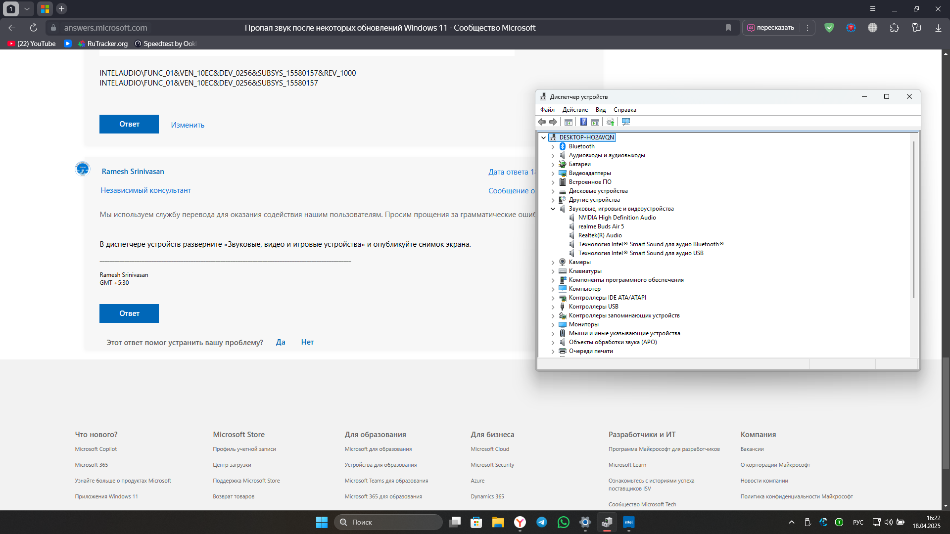Open Yandex Browser from the taskbar
The height and width of the screenshot is (534, 950).
point(520,522)
